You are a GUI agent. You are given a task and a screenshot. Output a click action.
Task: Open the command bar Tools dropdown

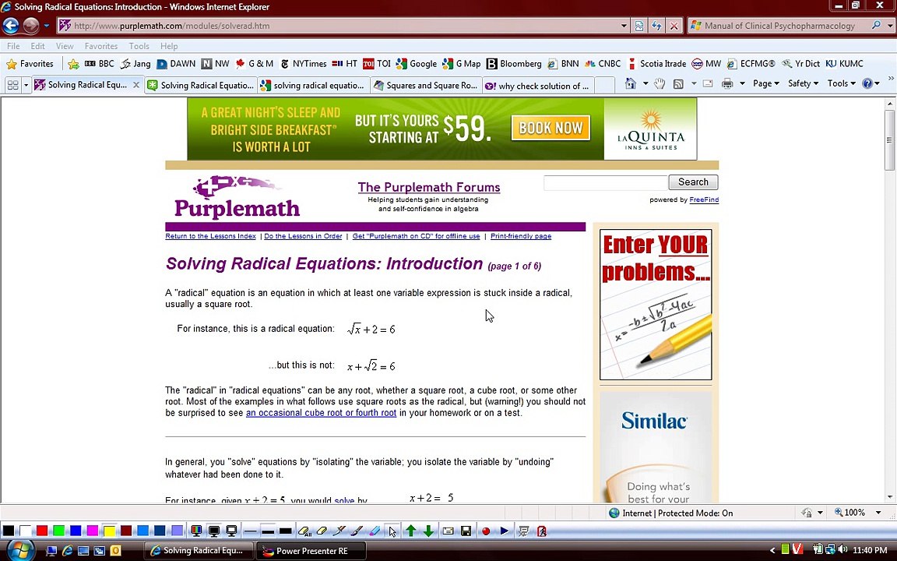(x=842, y=83)
